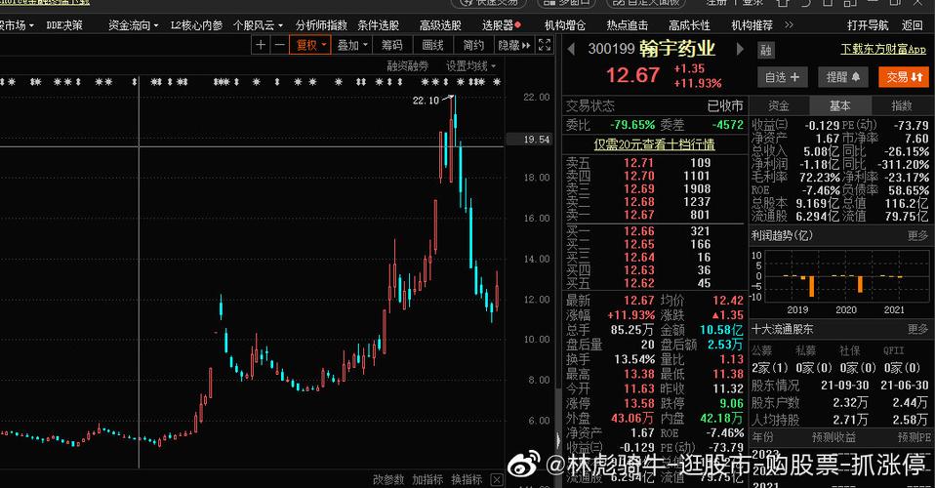Click 换手 value 13.54%
The width and height of the screenshot is (935, 488).
[634, 359]
